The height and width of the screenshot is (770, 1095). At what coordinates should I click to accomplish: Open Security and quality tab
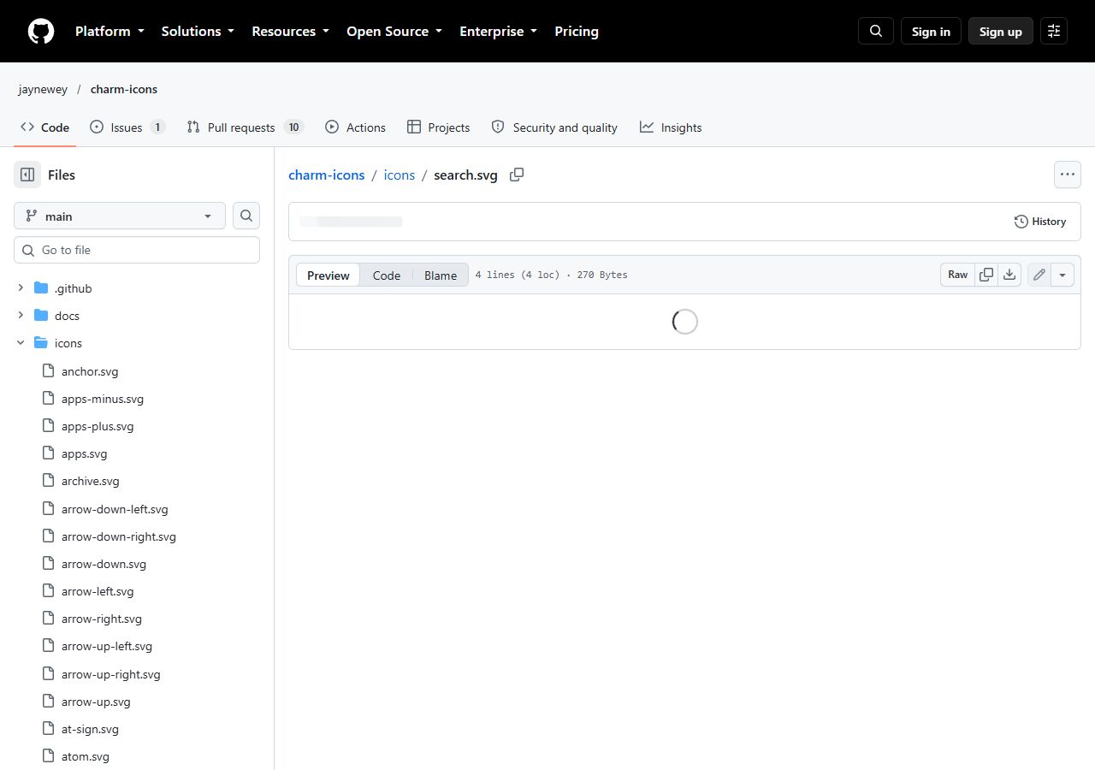click(554, 127)
